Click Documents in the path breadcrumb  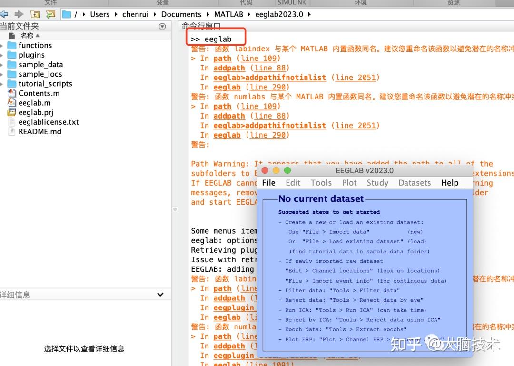(181, 14)
